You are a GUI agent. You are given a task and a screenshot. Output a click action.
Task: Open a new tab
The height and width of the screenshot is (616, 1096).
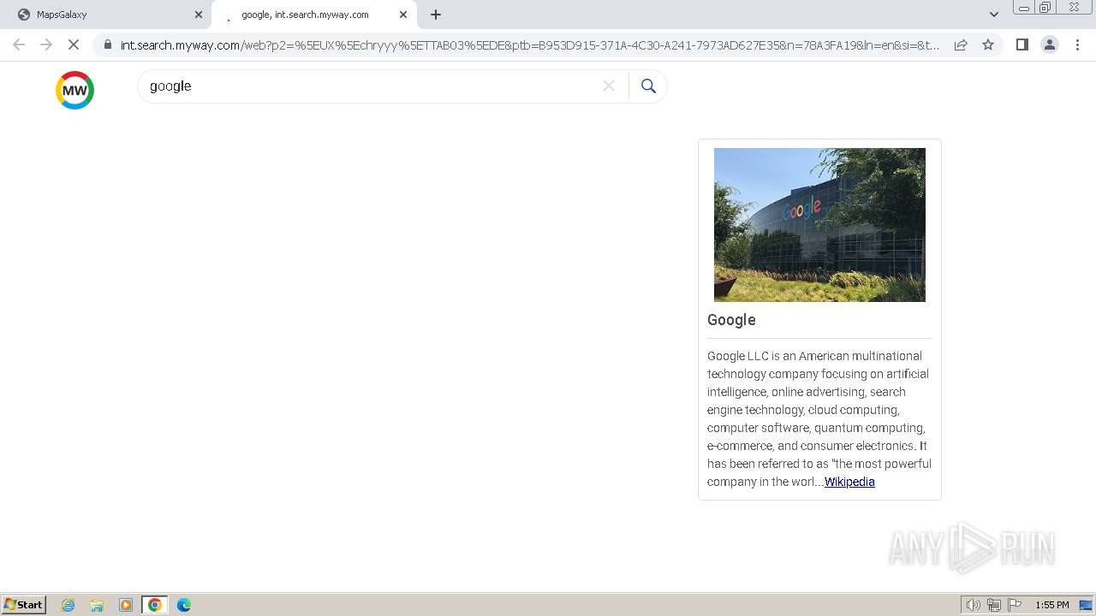coord(436,15)
